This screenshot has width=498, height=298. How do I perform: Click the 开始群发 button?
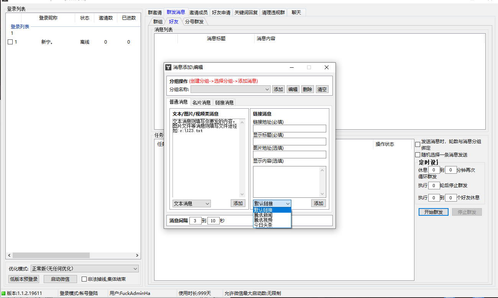[x=433, y=212]
